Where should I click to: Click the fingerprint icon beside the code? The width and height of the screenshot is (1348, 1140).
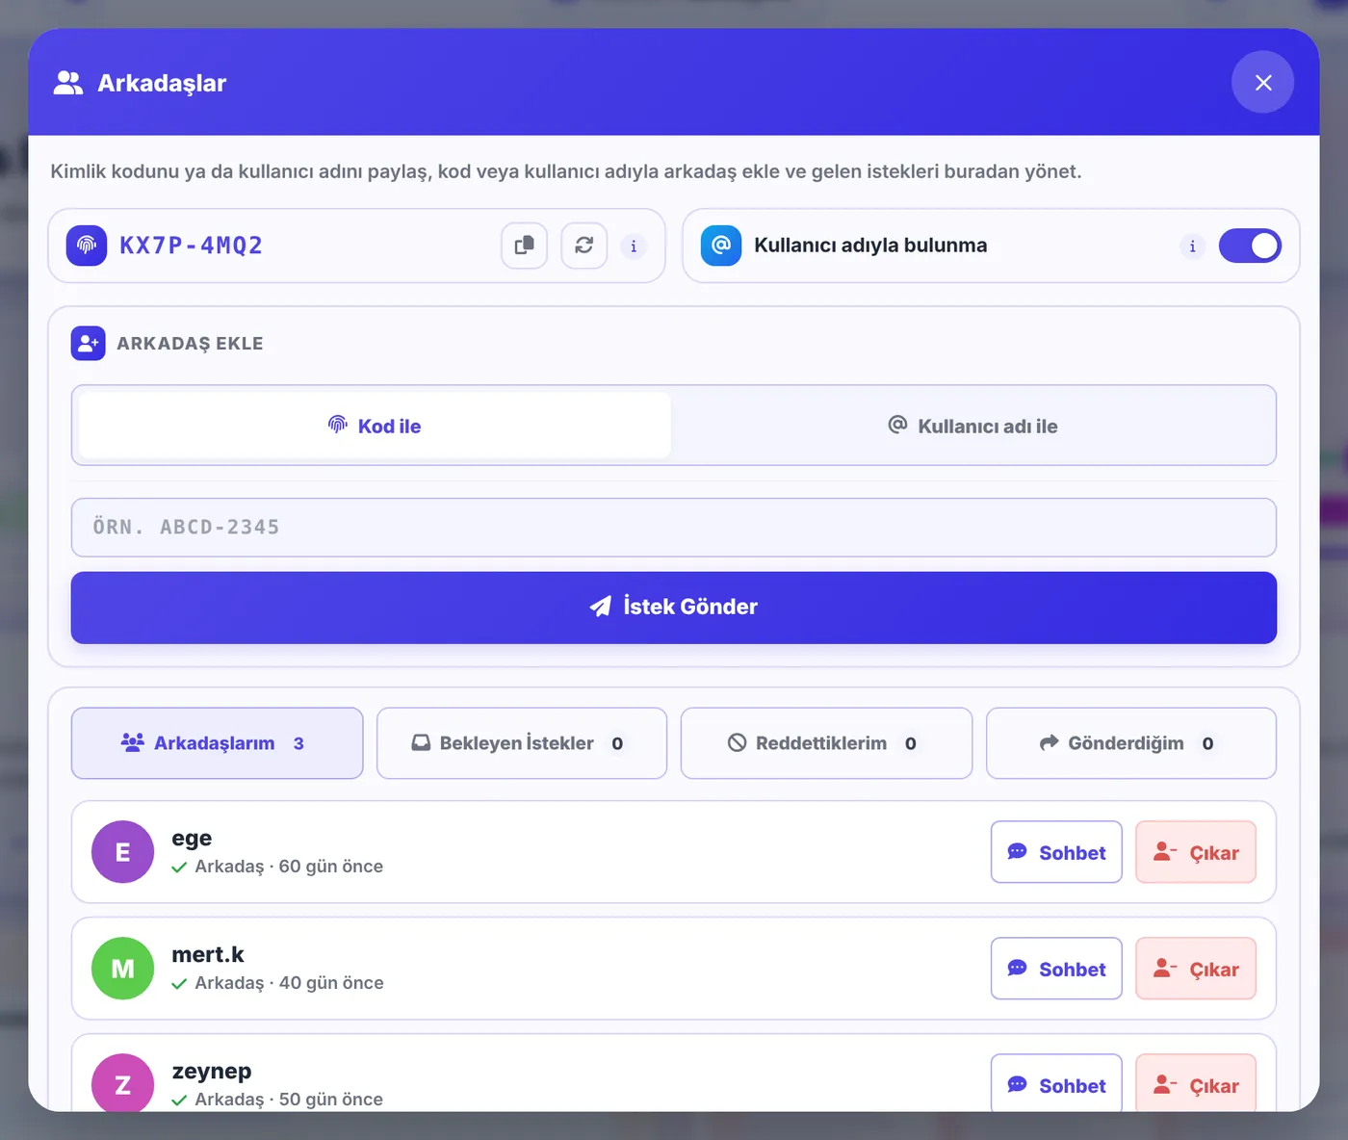(x=87, y=246)
